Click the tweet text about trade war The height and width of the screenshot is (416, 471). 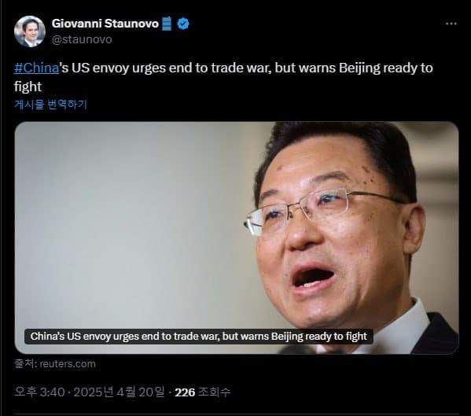(223, 77)
